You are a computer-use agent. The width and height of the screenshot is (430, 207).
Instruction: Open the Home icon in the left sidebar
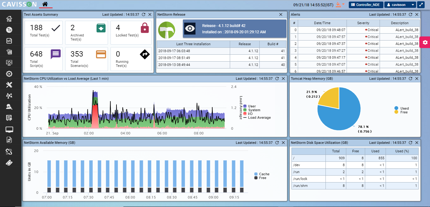(x=9, y=19)
